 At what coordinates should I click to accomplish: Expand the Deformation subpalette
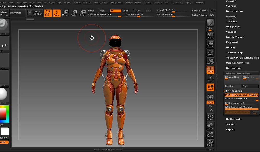[234, 11]
